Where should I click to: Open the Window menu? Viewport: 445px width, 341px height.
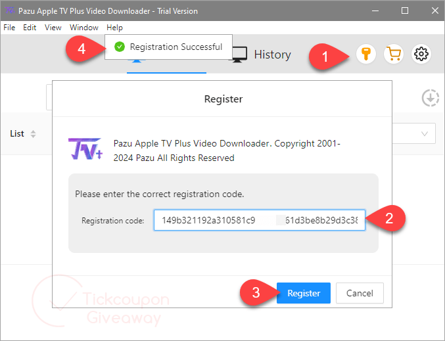pos(84,28)
